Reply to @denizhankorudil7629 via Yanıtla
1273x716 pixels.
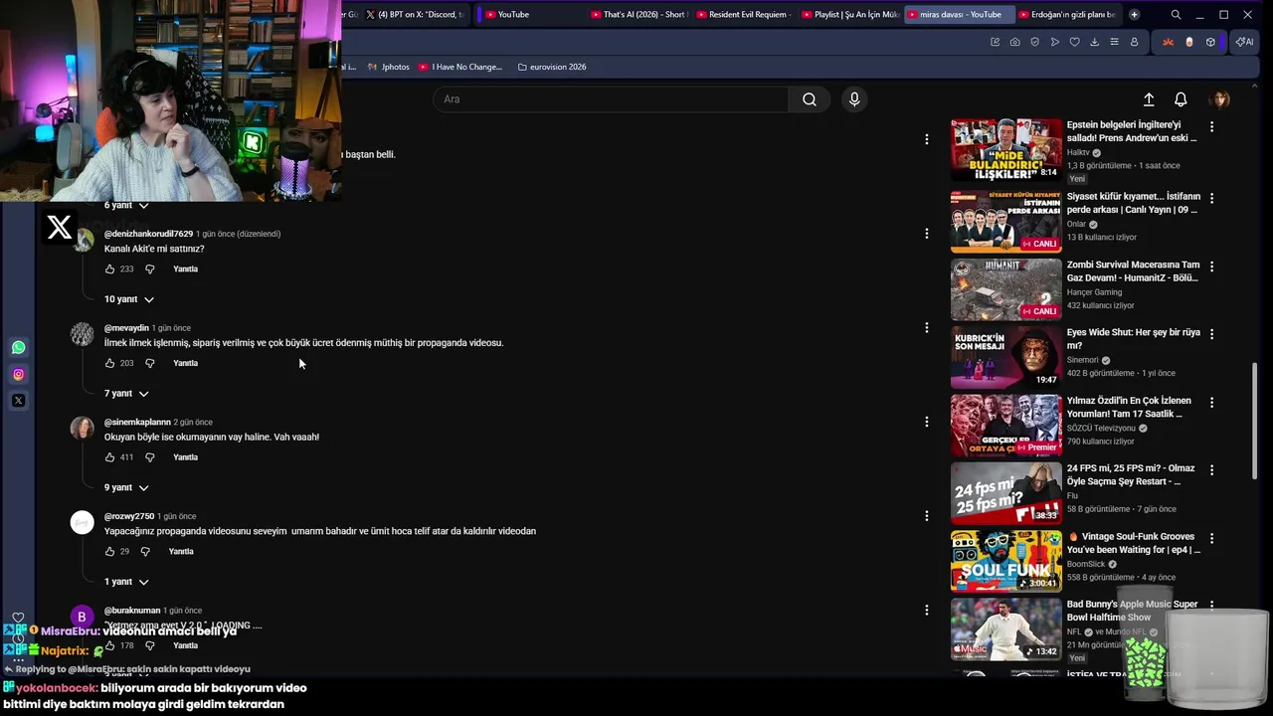click(185, 269)
